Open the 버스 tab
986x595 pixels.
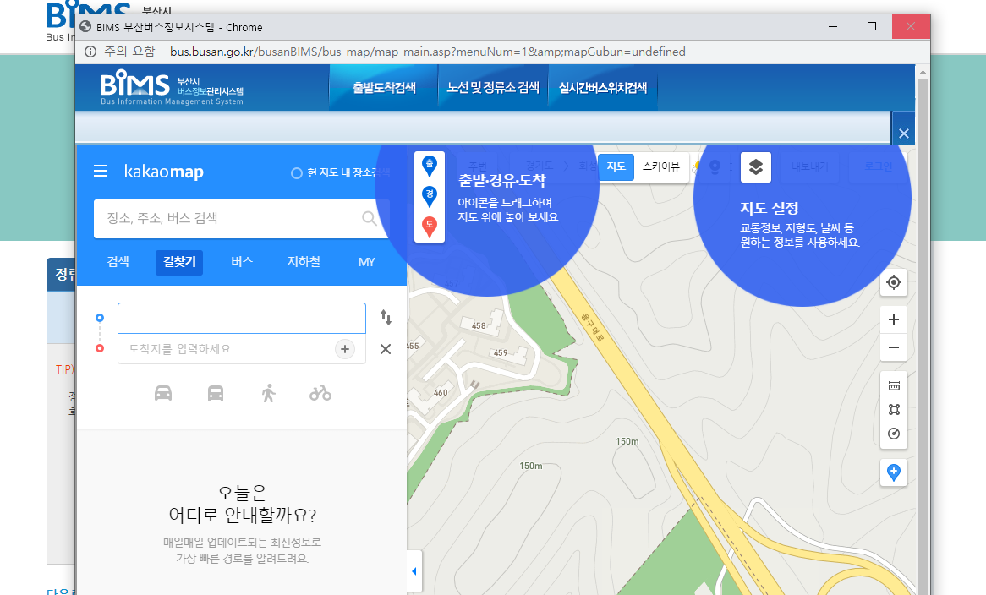click(x=242, y=262)
